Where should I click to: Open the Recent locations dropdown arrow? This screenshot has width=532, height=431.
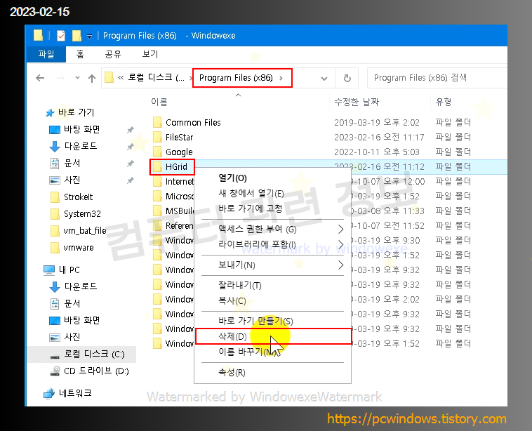pyautogui.click(x=77, y=78)
